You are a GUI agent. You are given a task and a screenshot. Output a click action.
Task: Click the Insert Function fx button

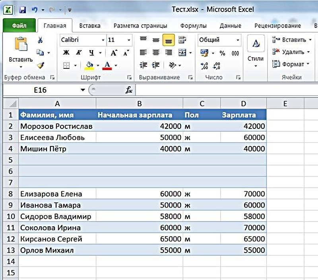point(129,90)
